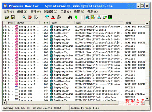Toggle the Autoscroll toolbar icon
Screen dimensions: 152x112
point(30,17)
